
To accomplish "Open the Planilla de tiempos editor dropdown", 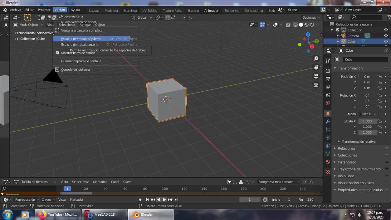I will (34, 182).
